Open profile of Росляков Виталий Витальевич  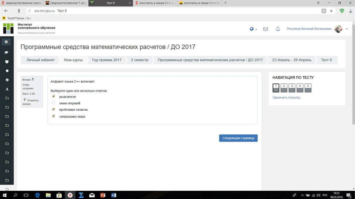(309, 29)
